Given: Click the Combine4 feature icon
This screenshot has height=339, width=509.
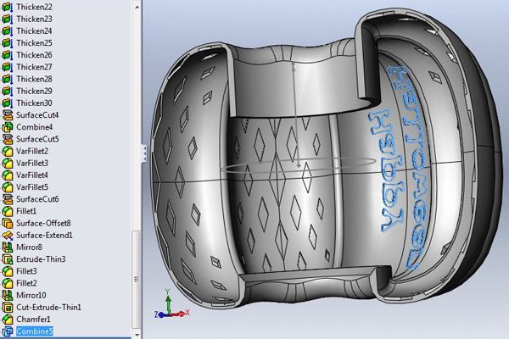Looking at the screenshot, I should [7, 127].
